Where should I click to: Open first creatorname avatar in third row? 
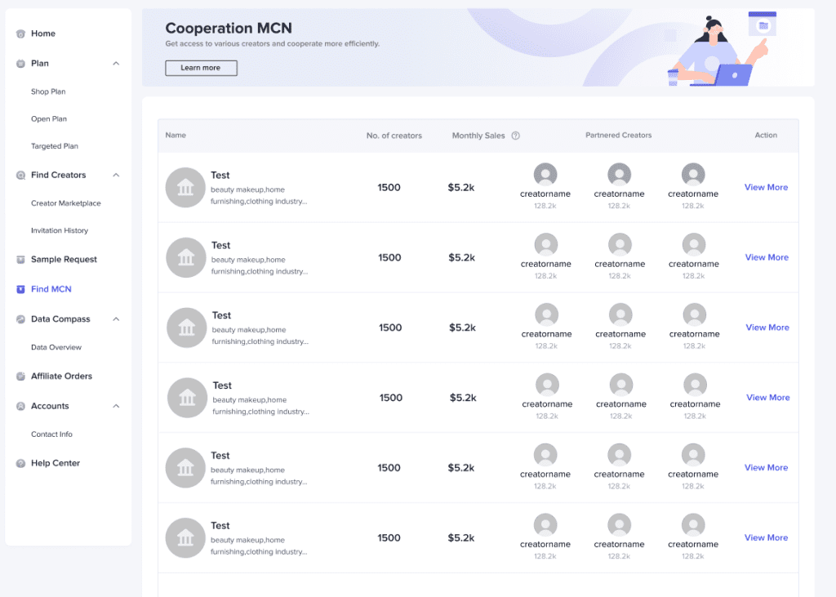pyautogui.click(x=546, y=314)
